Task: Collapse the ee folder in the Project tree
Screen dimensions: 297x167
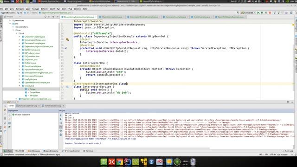Action: point(13,30)
